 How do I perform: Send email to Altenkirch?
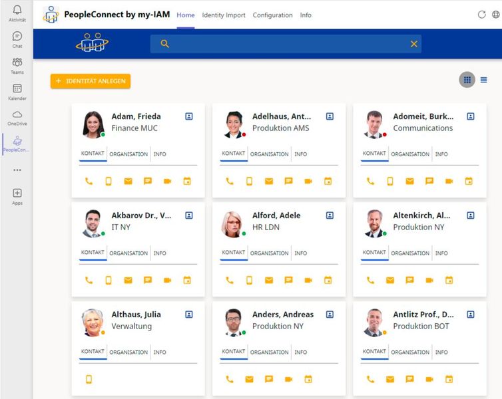point(390,281)
